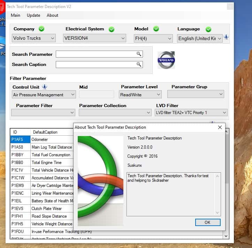This screenshot has height=248, width=252.
Task: Select the In-use Performance Tracking cell
Action: 62,232
